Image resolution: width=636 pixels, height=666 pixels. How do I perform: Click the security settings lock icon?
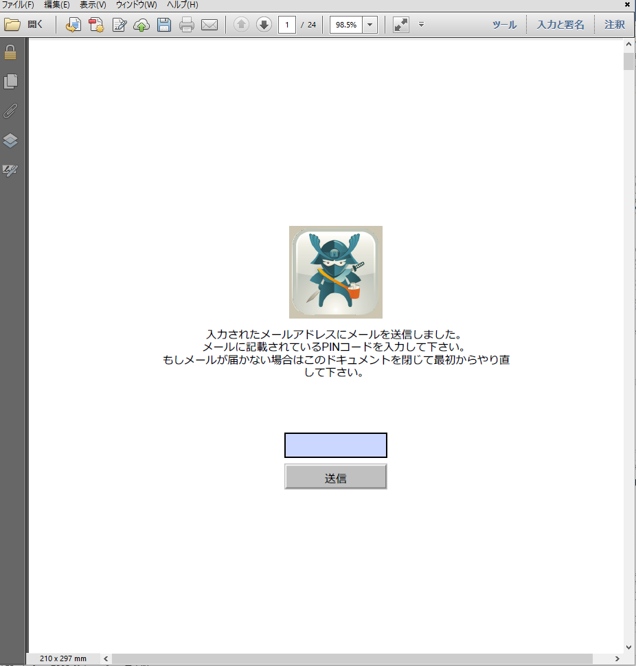(x=10, y=51)
